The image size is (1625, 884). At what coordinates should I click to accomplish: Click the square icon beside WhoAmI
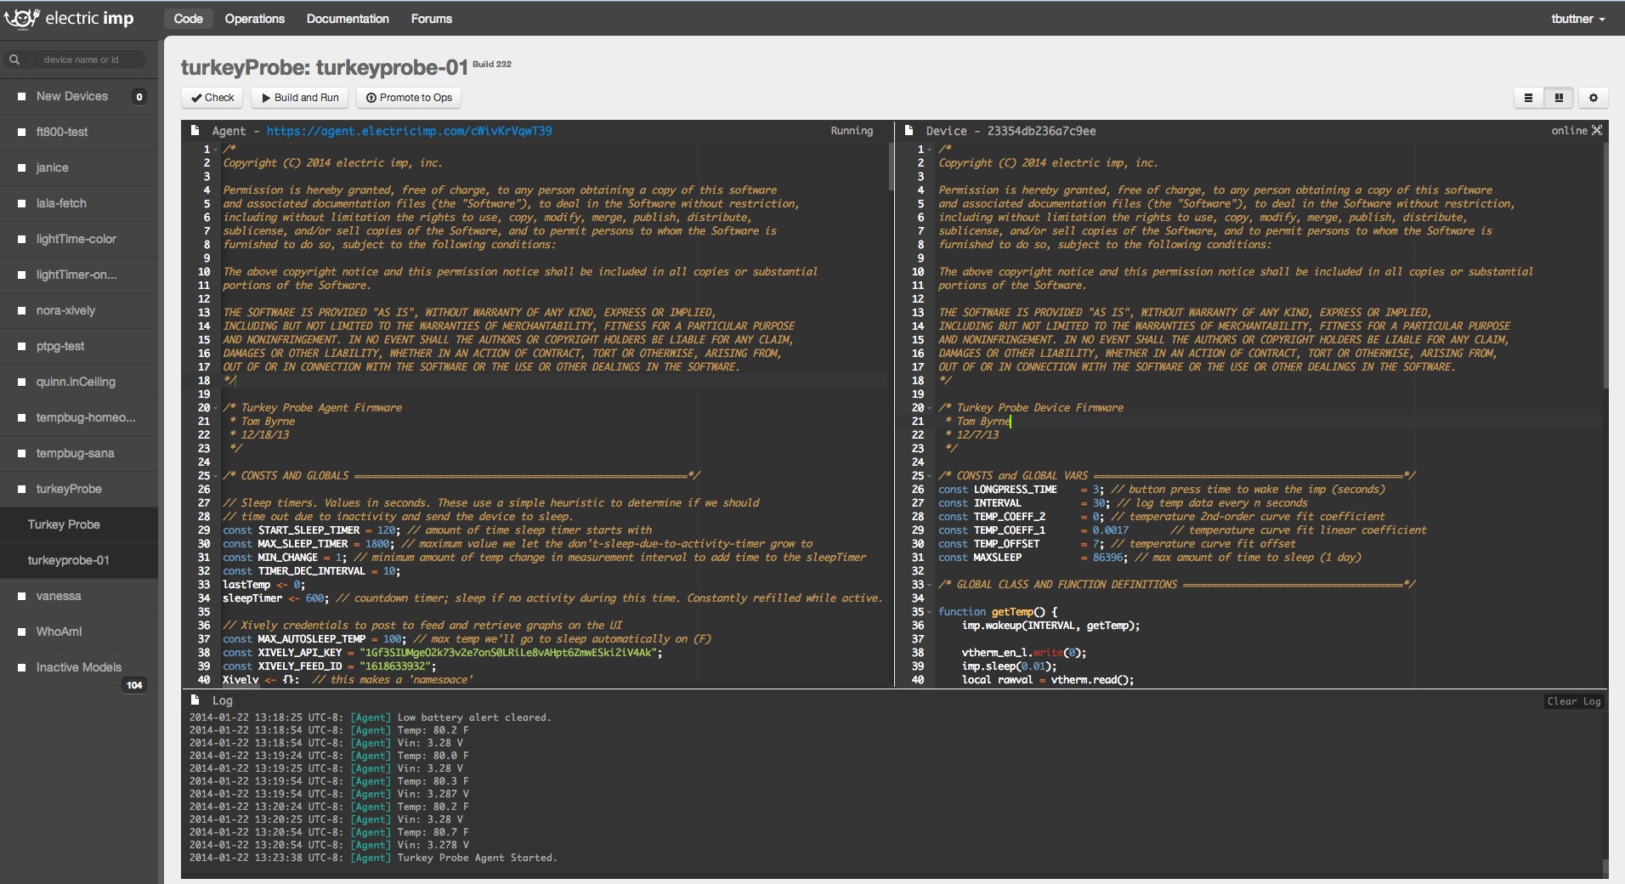click(x=22, y=632)
